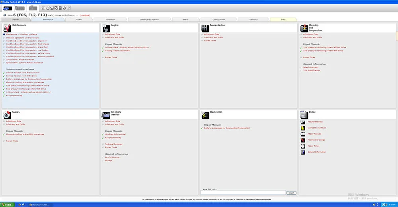Open Service indicator reset Without iDrive link

pyautogui.click(x=23, y=72)
